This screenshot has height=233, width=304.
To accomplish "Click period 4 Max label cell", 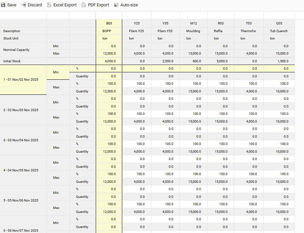I will pyautogui.click(x=58, y=178).
